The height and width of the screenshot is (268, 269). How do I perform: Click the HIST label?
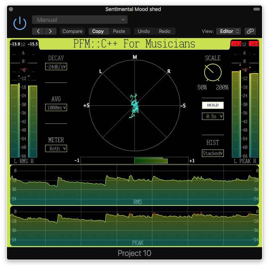pyautogui.click(x=213, y=143)
